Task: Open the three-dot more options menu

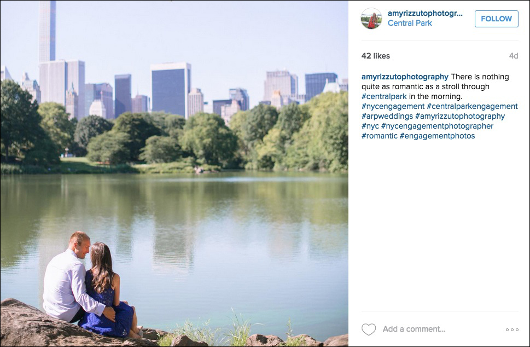Action: (512, 329)
